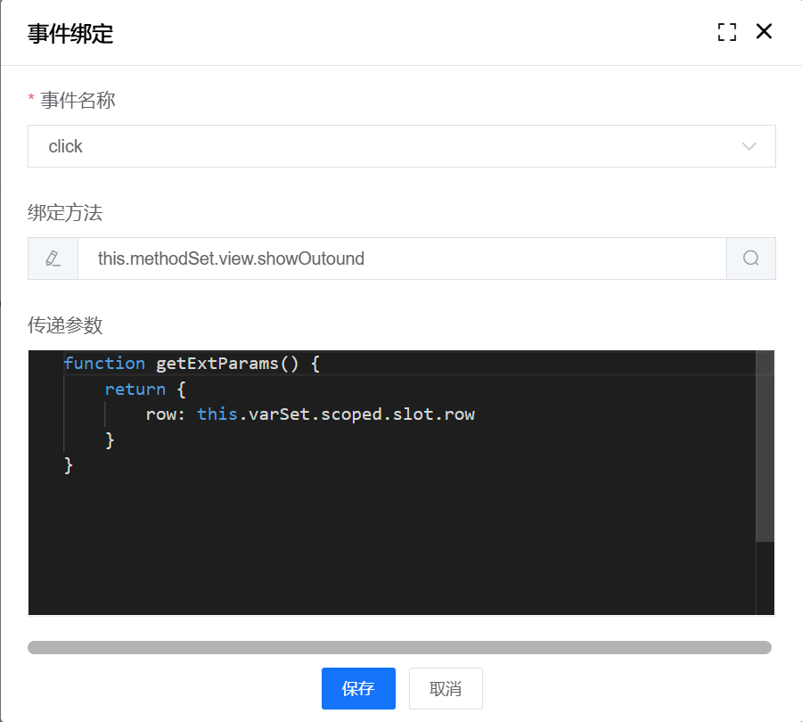Click the 'return' keyword in the editor

[135, 390]
